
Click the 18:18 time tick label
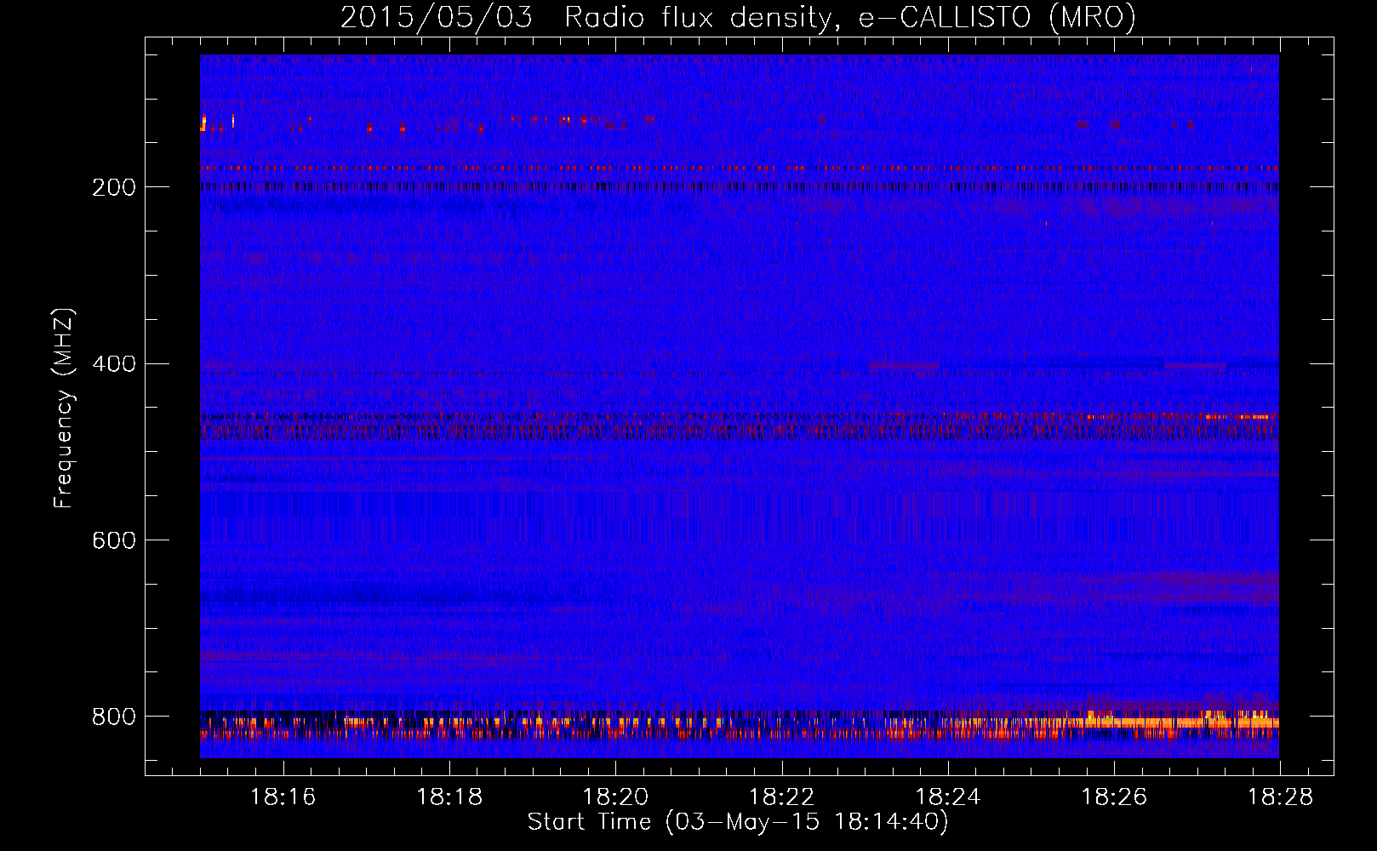click(449, 797)
